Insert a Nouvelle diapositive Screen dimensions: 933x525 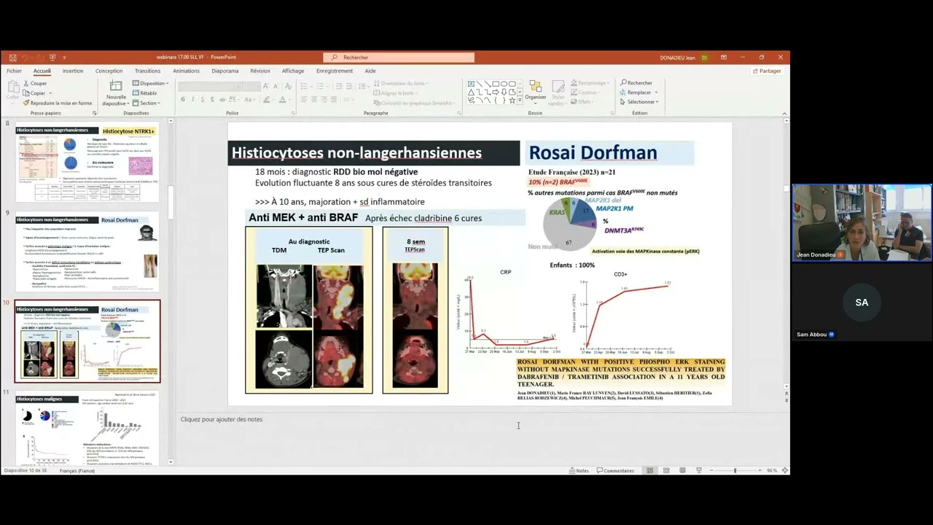(x=116, y=92)
